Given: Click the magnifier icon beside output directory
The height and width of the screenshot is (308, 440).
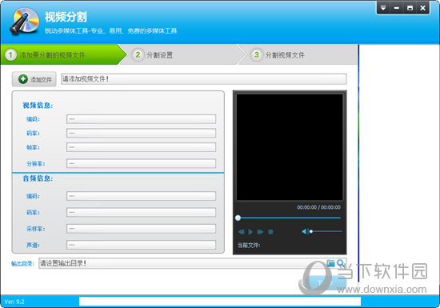Looking at the screenshot, I should point(341,263).
